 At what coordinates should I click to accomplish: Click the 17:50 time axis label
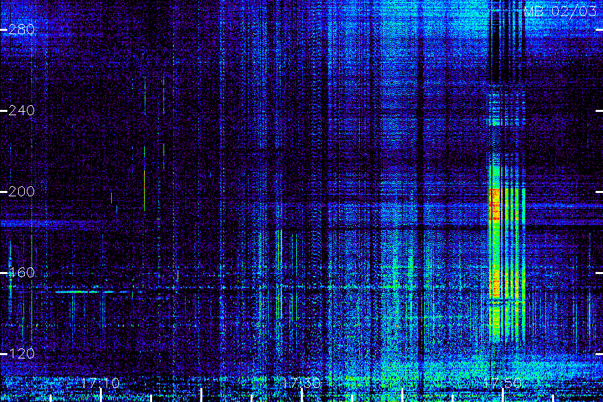click(503, 383)
